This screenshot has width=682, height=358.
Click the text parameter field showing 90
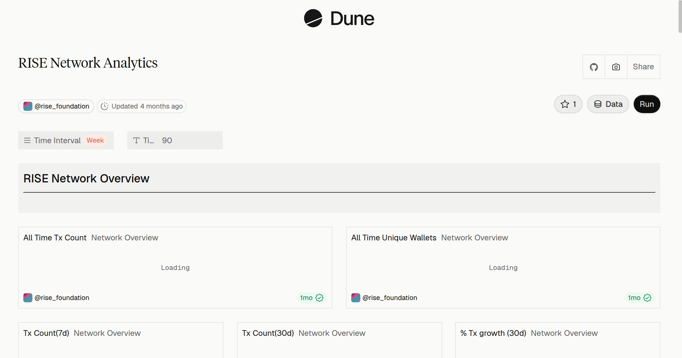(x=175, y=140)
